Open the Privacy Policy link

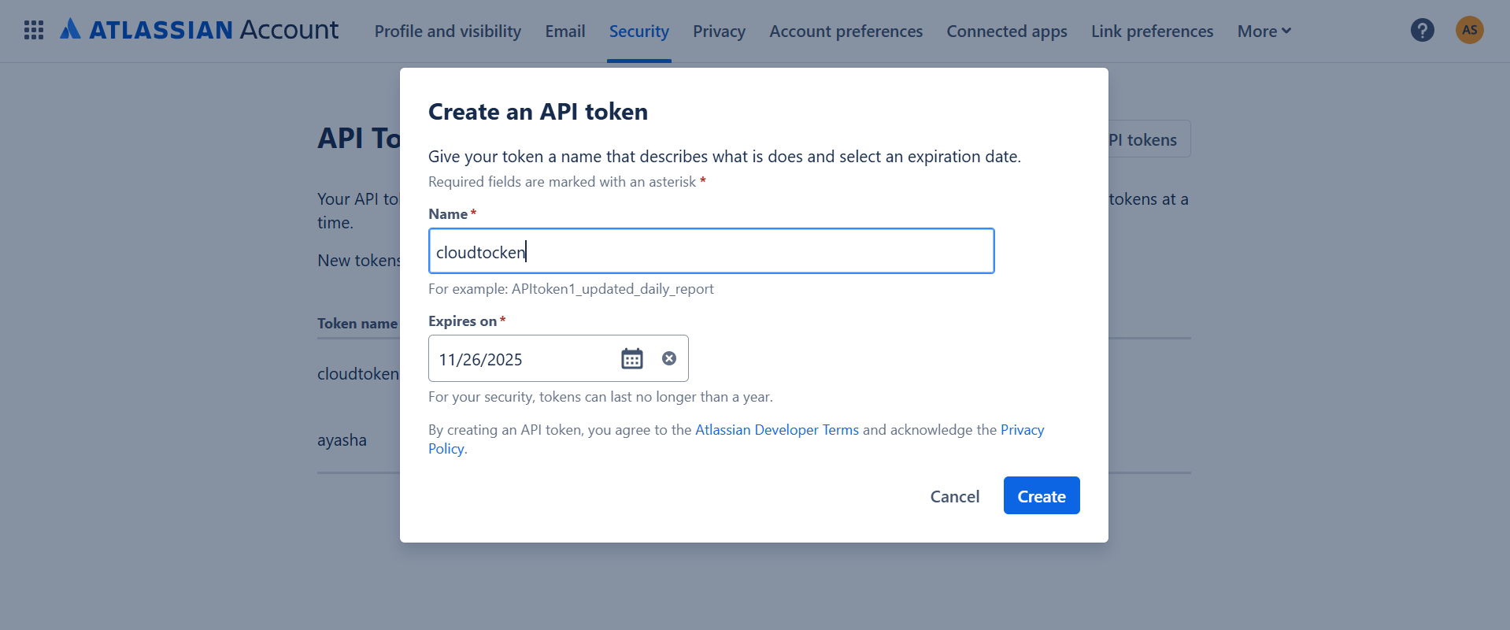(x=1021, y=430)
